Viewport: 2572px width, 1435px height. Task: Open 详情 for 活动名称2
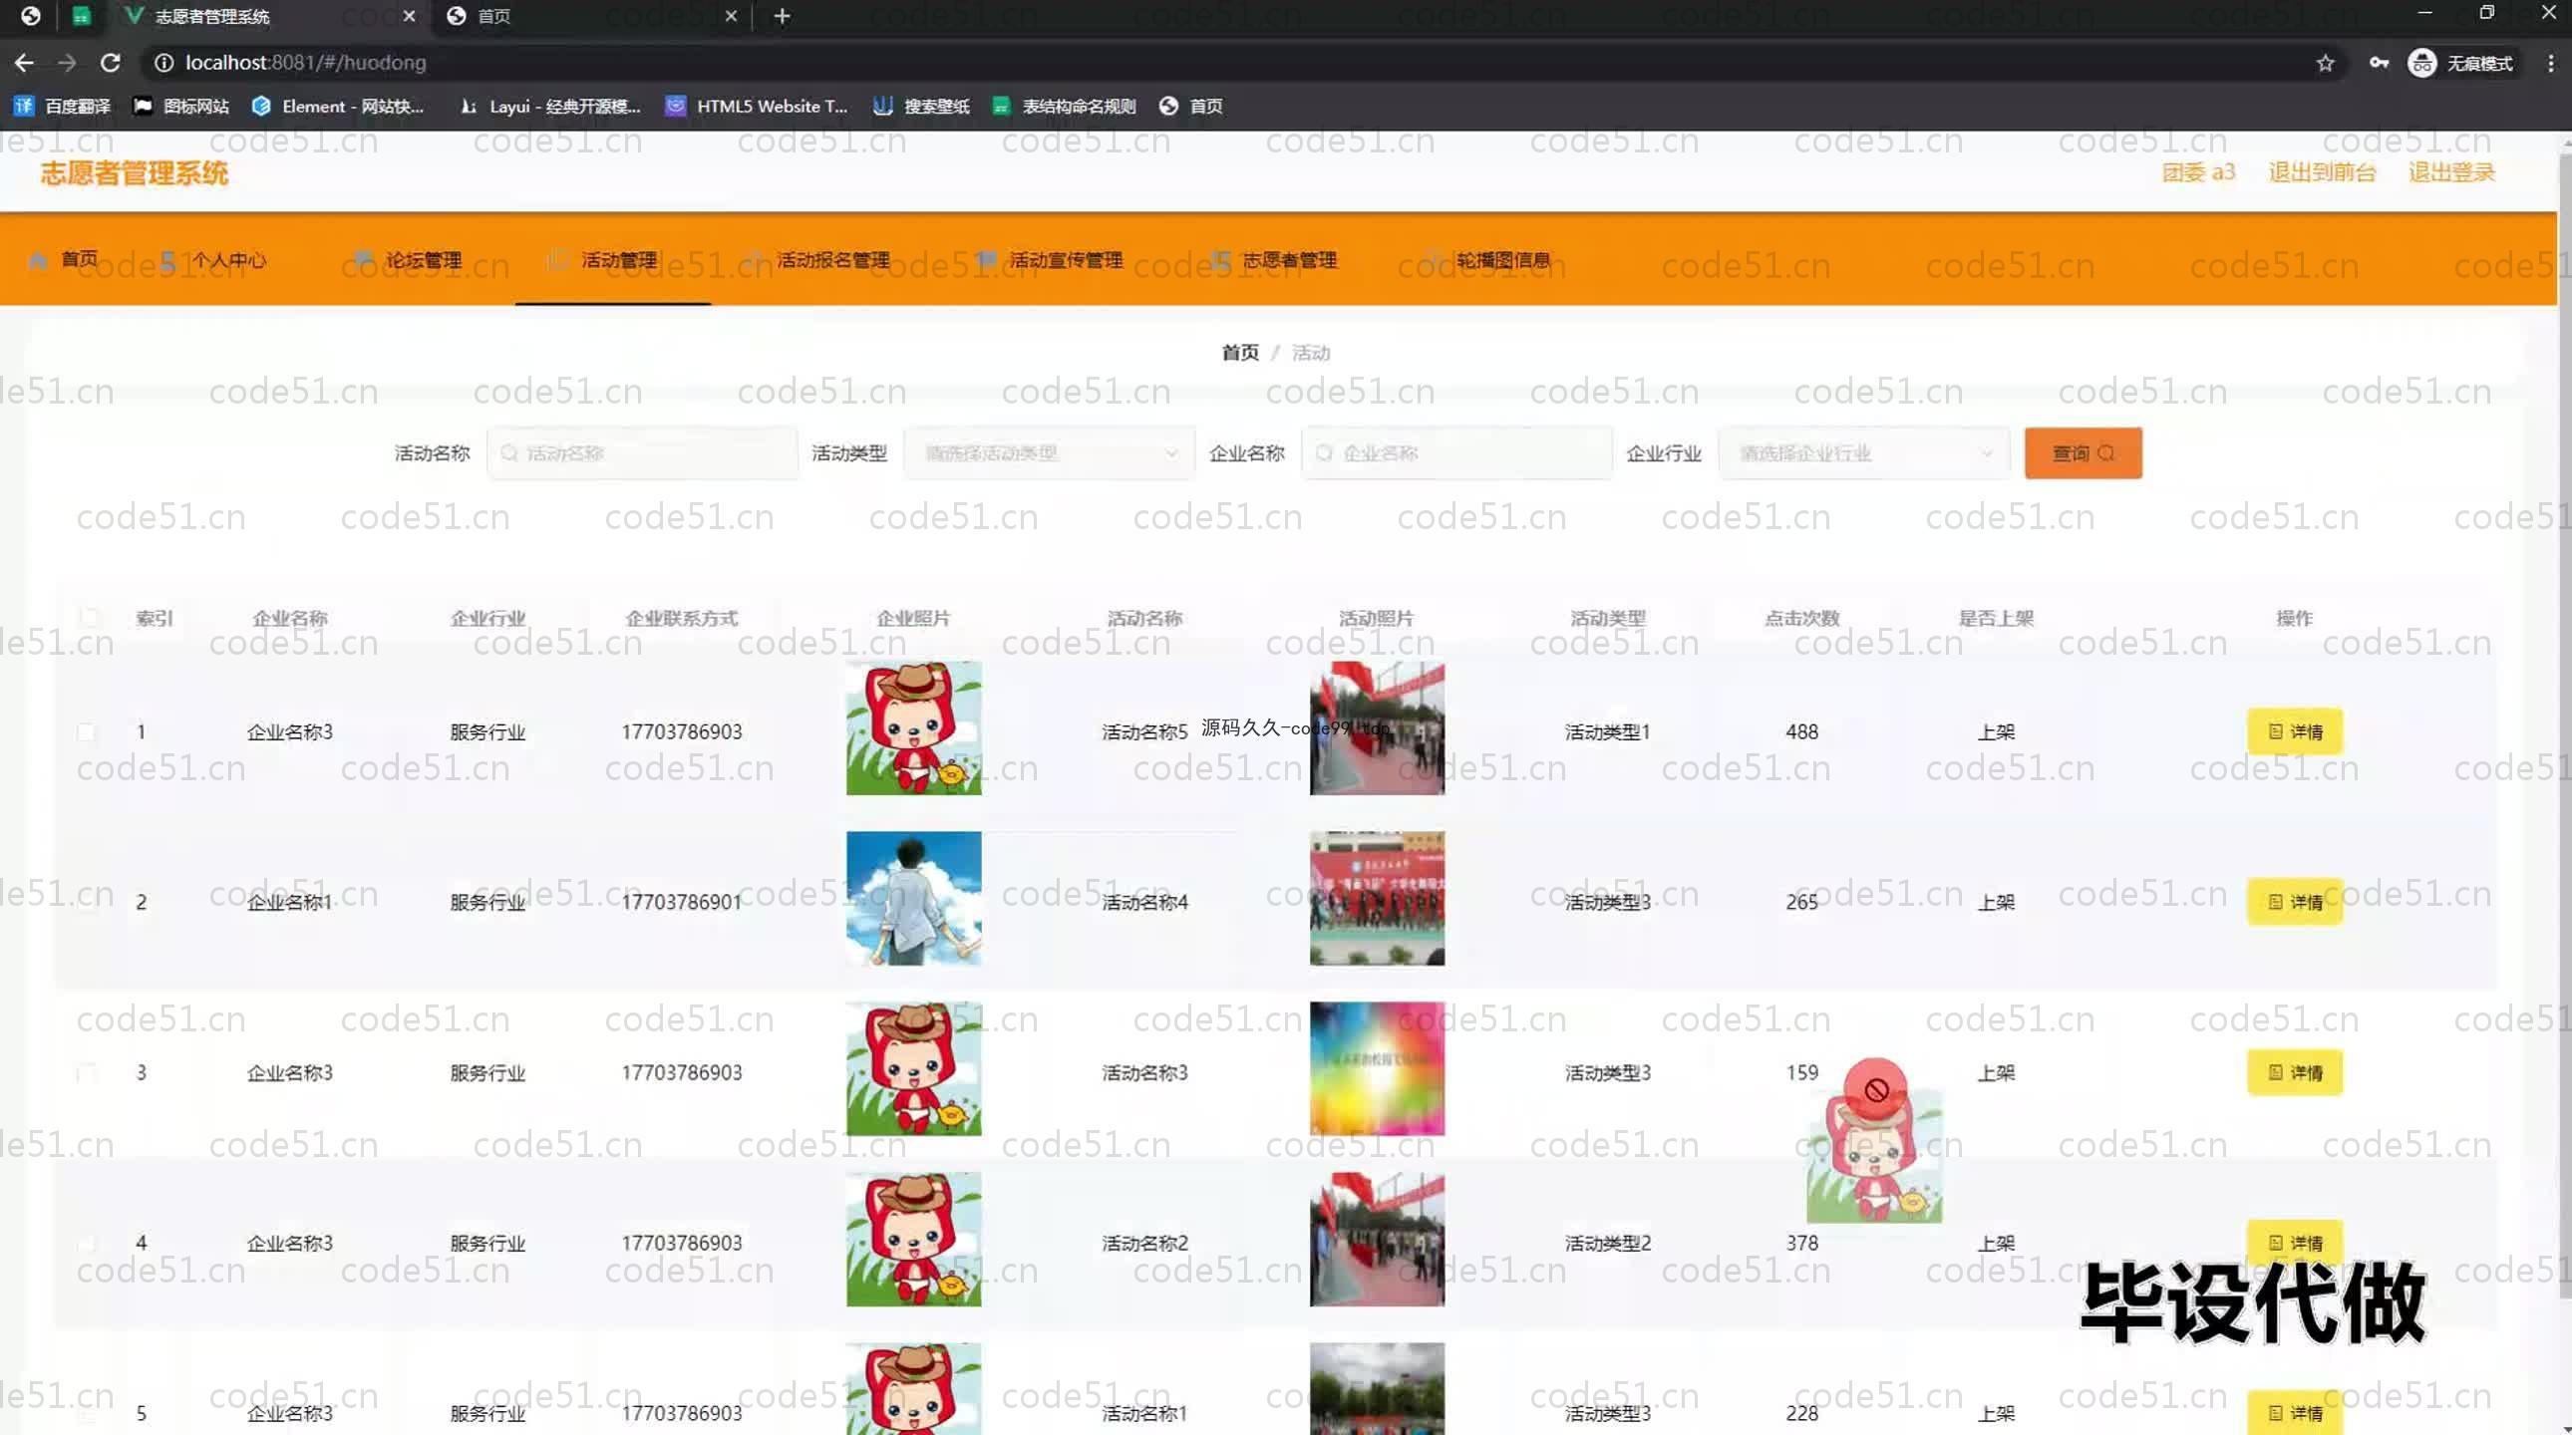click(2295, 1244)
